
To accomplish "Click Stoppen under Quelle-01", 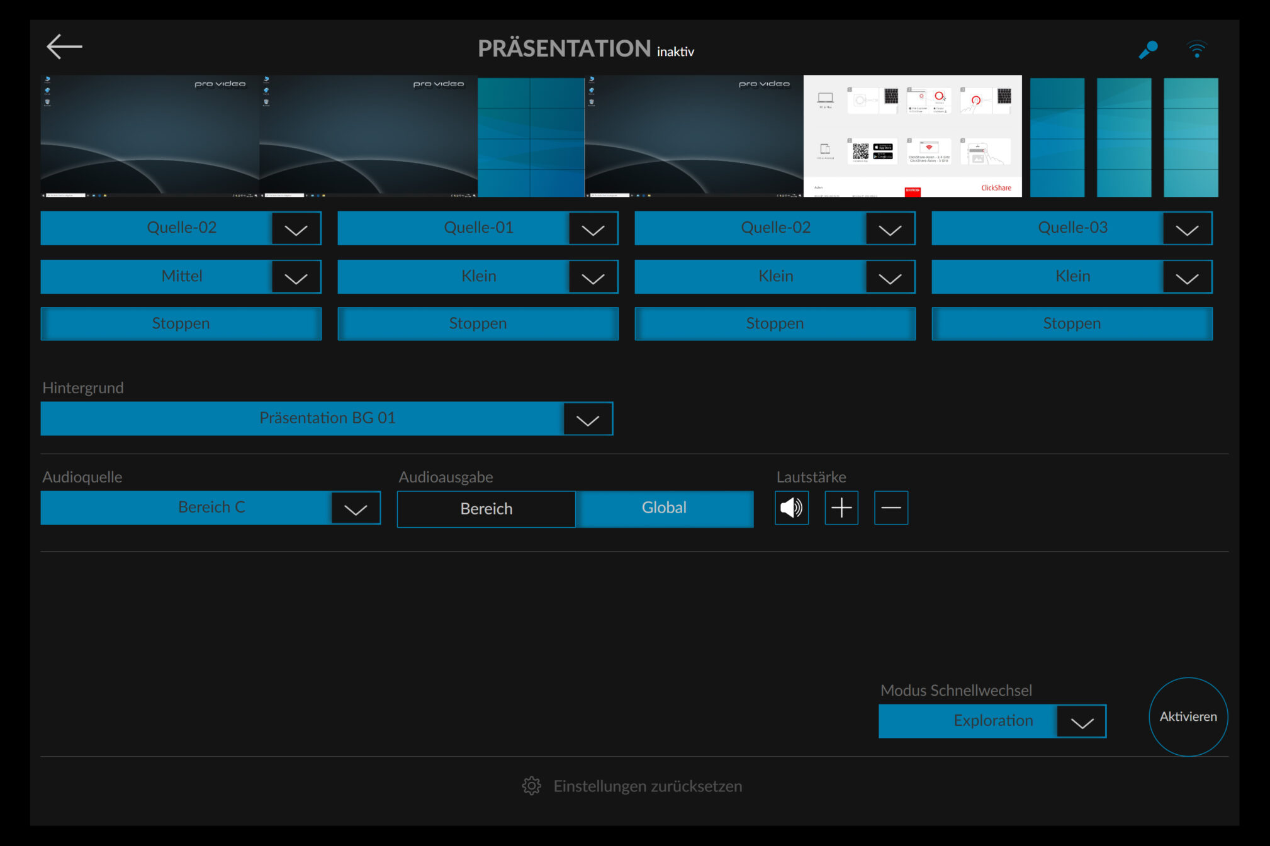I will tap(478, 323).
